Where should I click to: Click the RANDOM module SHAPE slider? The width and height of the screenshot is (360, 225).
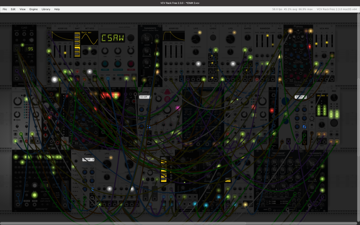[x=273, y=41]
